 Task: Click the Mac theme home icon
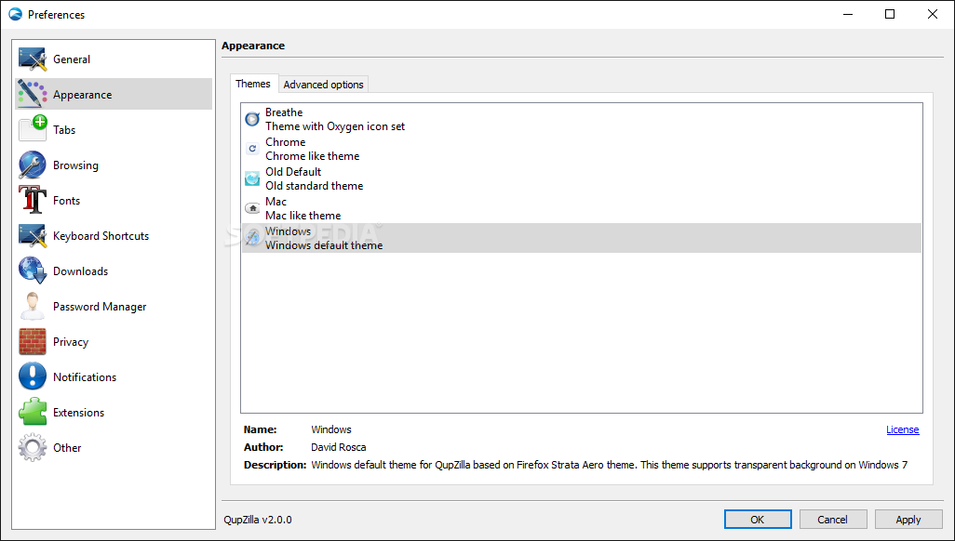(252, 208)
